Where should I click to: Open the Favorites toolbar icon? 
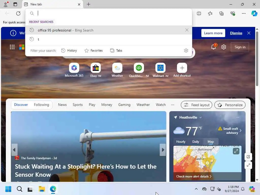click(210, 13)
